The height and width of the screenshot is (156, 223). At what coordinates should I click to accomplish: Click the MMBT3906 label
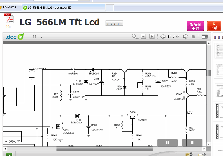coord(179,100)
